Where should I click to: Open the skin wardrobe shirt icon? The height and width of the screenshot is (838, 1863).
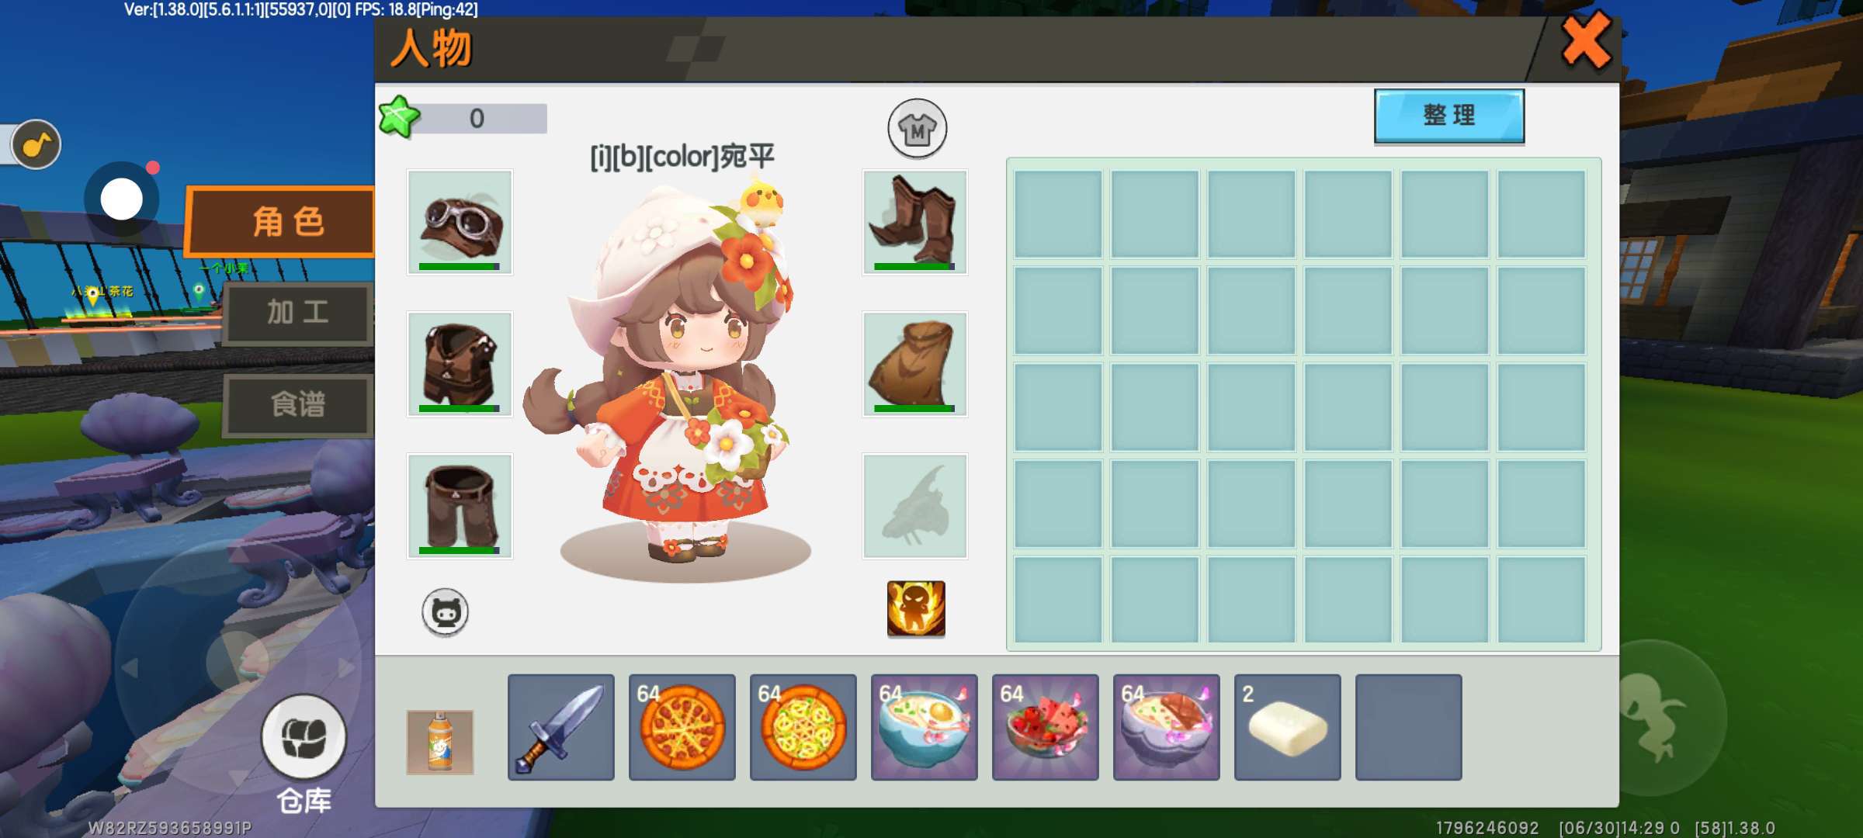coord(917,128)
